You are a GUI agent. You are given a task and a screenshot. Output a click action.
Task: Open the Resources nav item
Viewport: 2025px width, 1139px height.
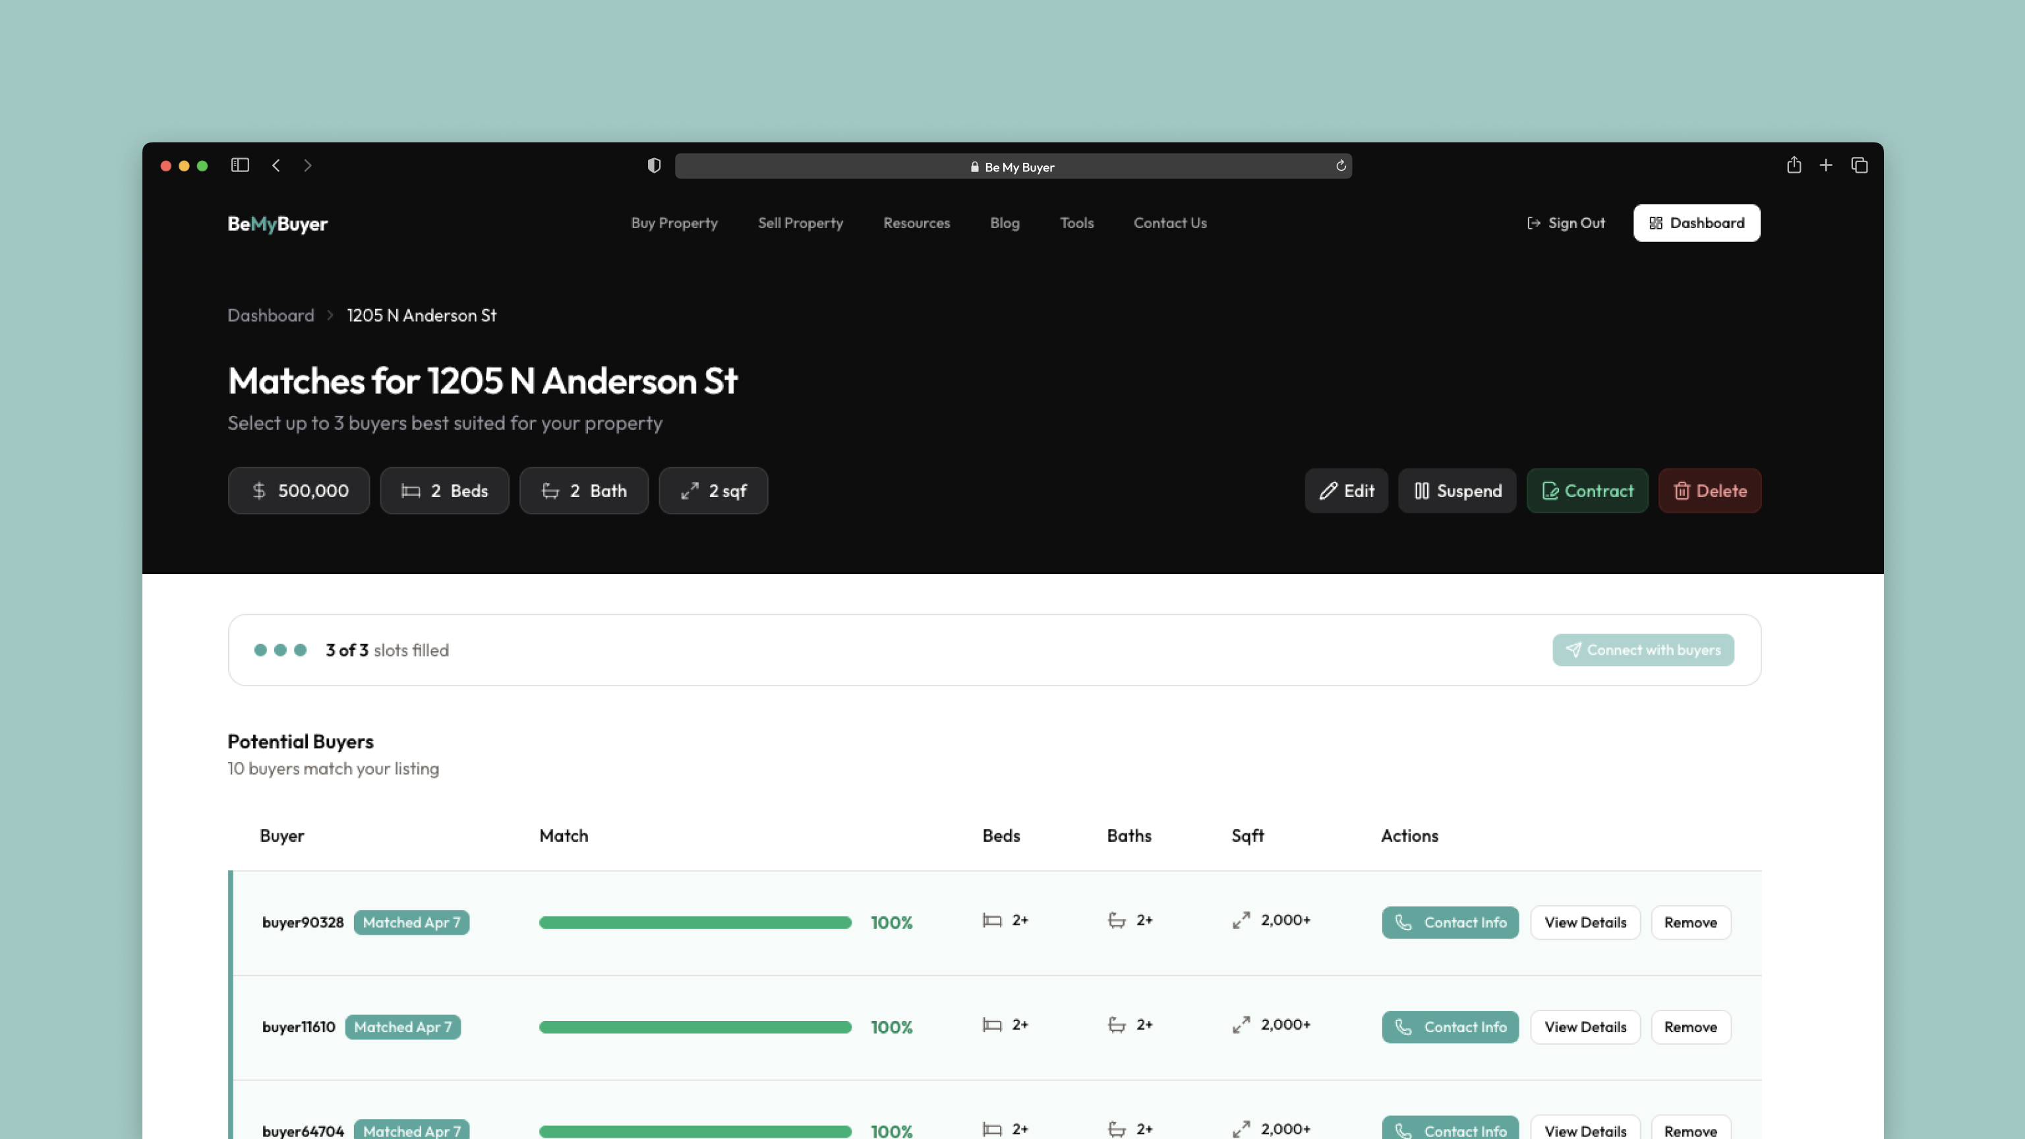point(917,223)
